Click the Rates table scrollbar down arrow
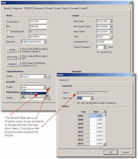Viewport: 138px width, 159px height. coord(104,144)
